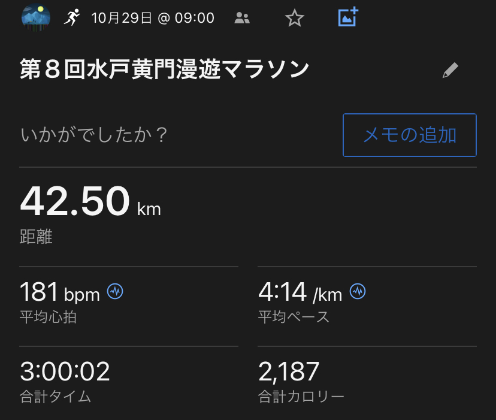Mark the activity as favorite with the star
This screenshot has height=420, width=496.
(x=294, y=18)
